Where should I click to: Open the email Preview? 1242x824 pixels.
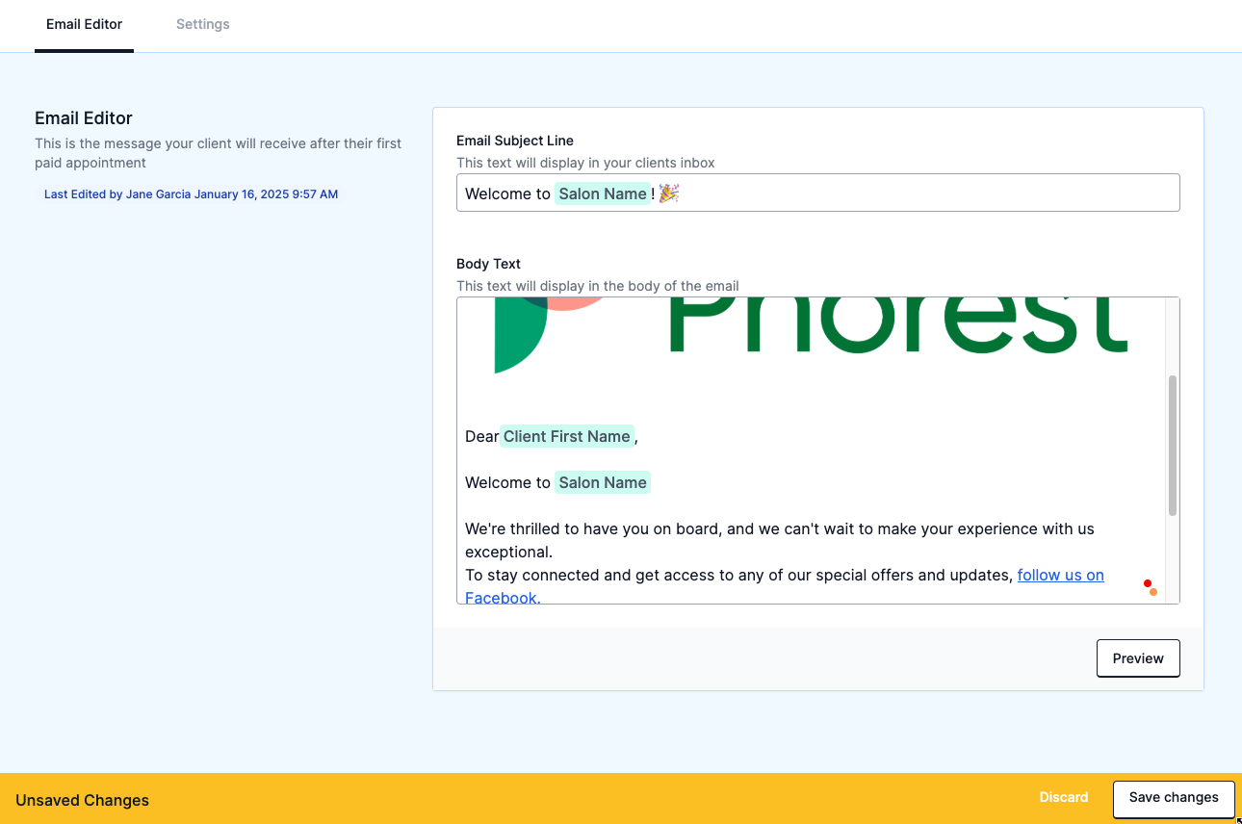(x=1138, y=658)
